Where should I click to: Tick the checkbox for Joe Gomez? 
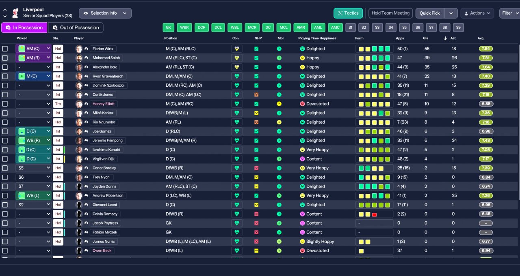(5, 131)
